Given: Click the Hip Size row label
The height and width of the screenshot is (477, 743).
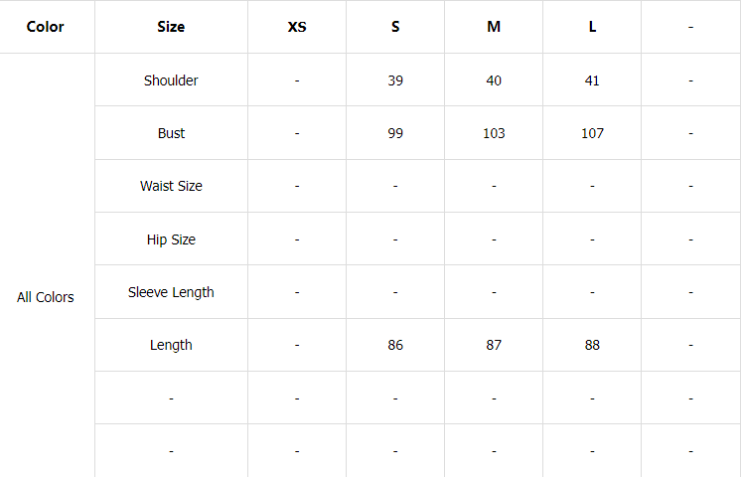Looking at the screenshot, I should (171, 239).
